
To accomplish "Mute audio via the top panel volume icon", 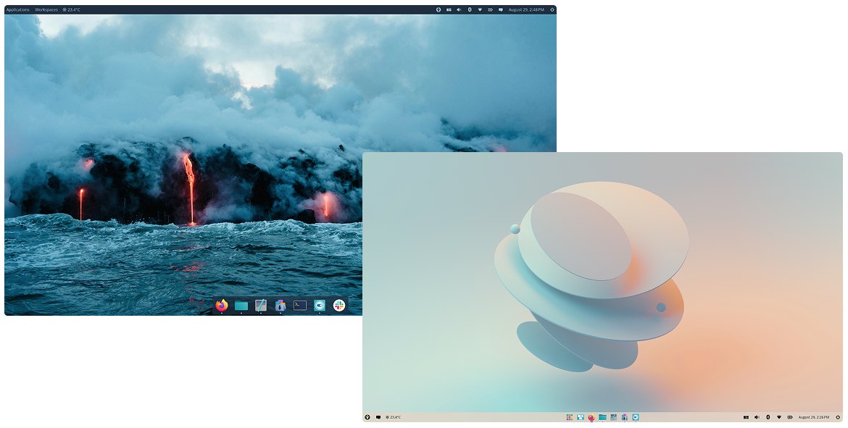I will tap(459, 9).
